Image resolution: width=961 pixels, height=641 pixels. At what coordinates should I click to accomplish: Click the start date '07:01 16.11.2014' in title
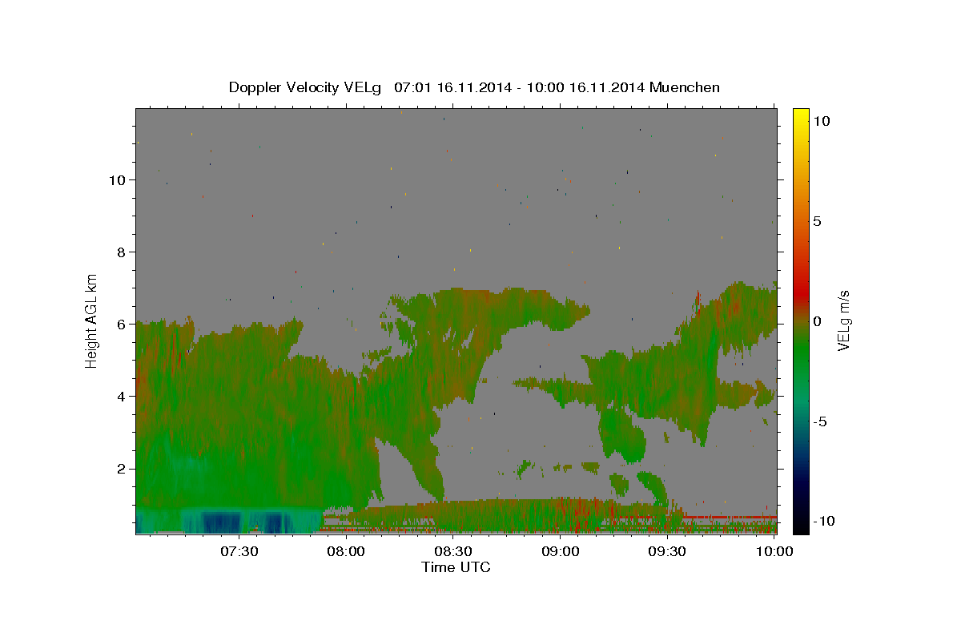point(451,87)
